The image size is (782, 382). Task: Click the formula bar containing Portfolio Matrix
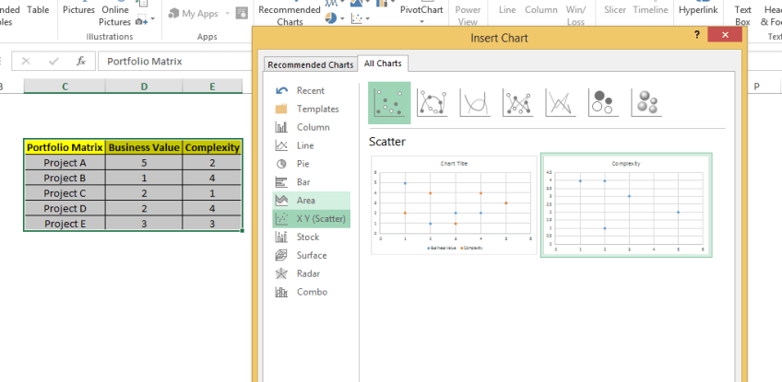coord(175,62)
